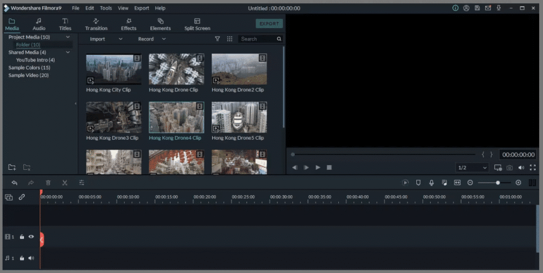Screen dimensions: 543x273
Task: Open the Export menu
Action: tap(142, 8)
